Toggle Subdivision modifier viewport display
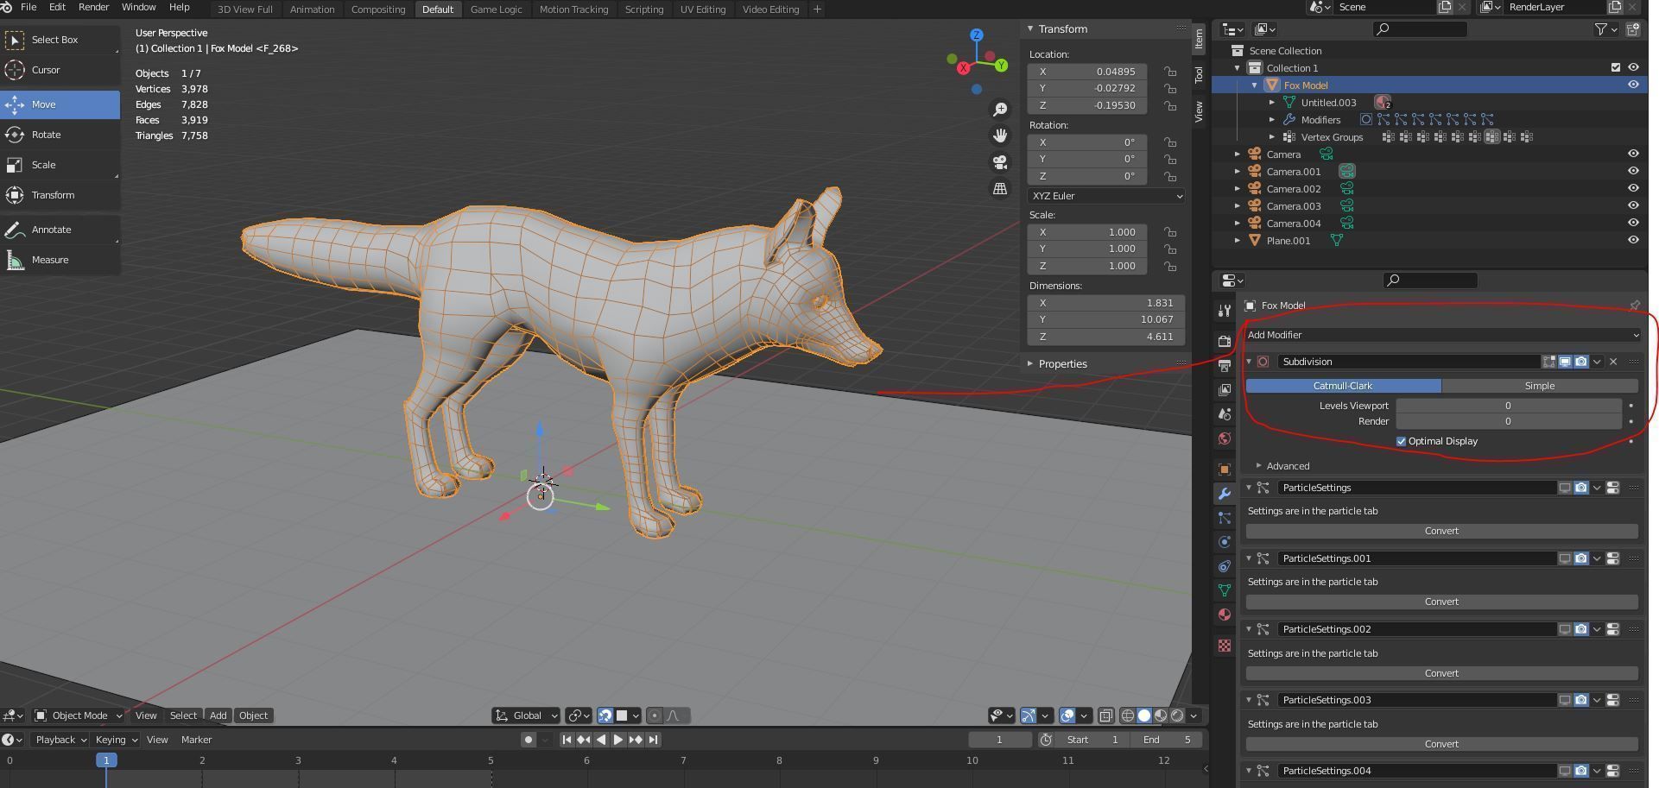Image resolution: width=1659 pixels, height=788 pixels. point(1565,362)
